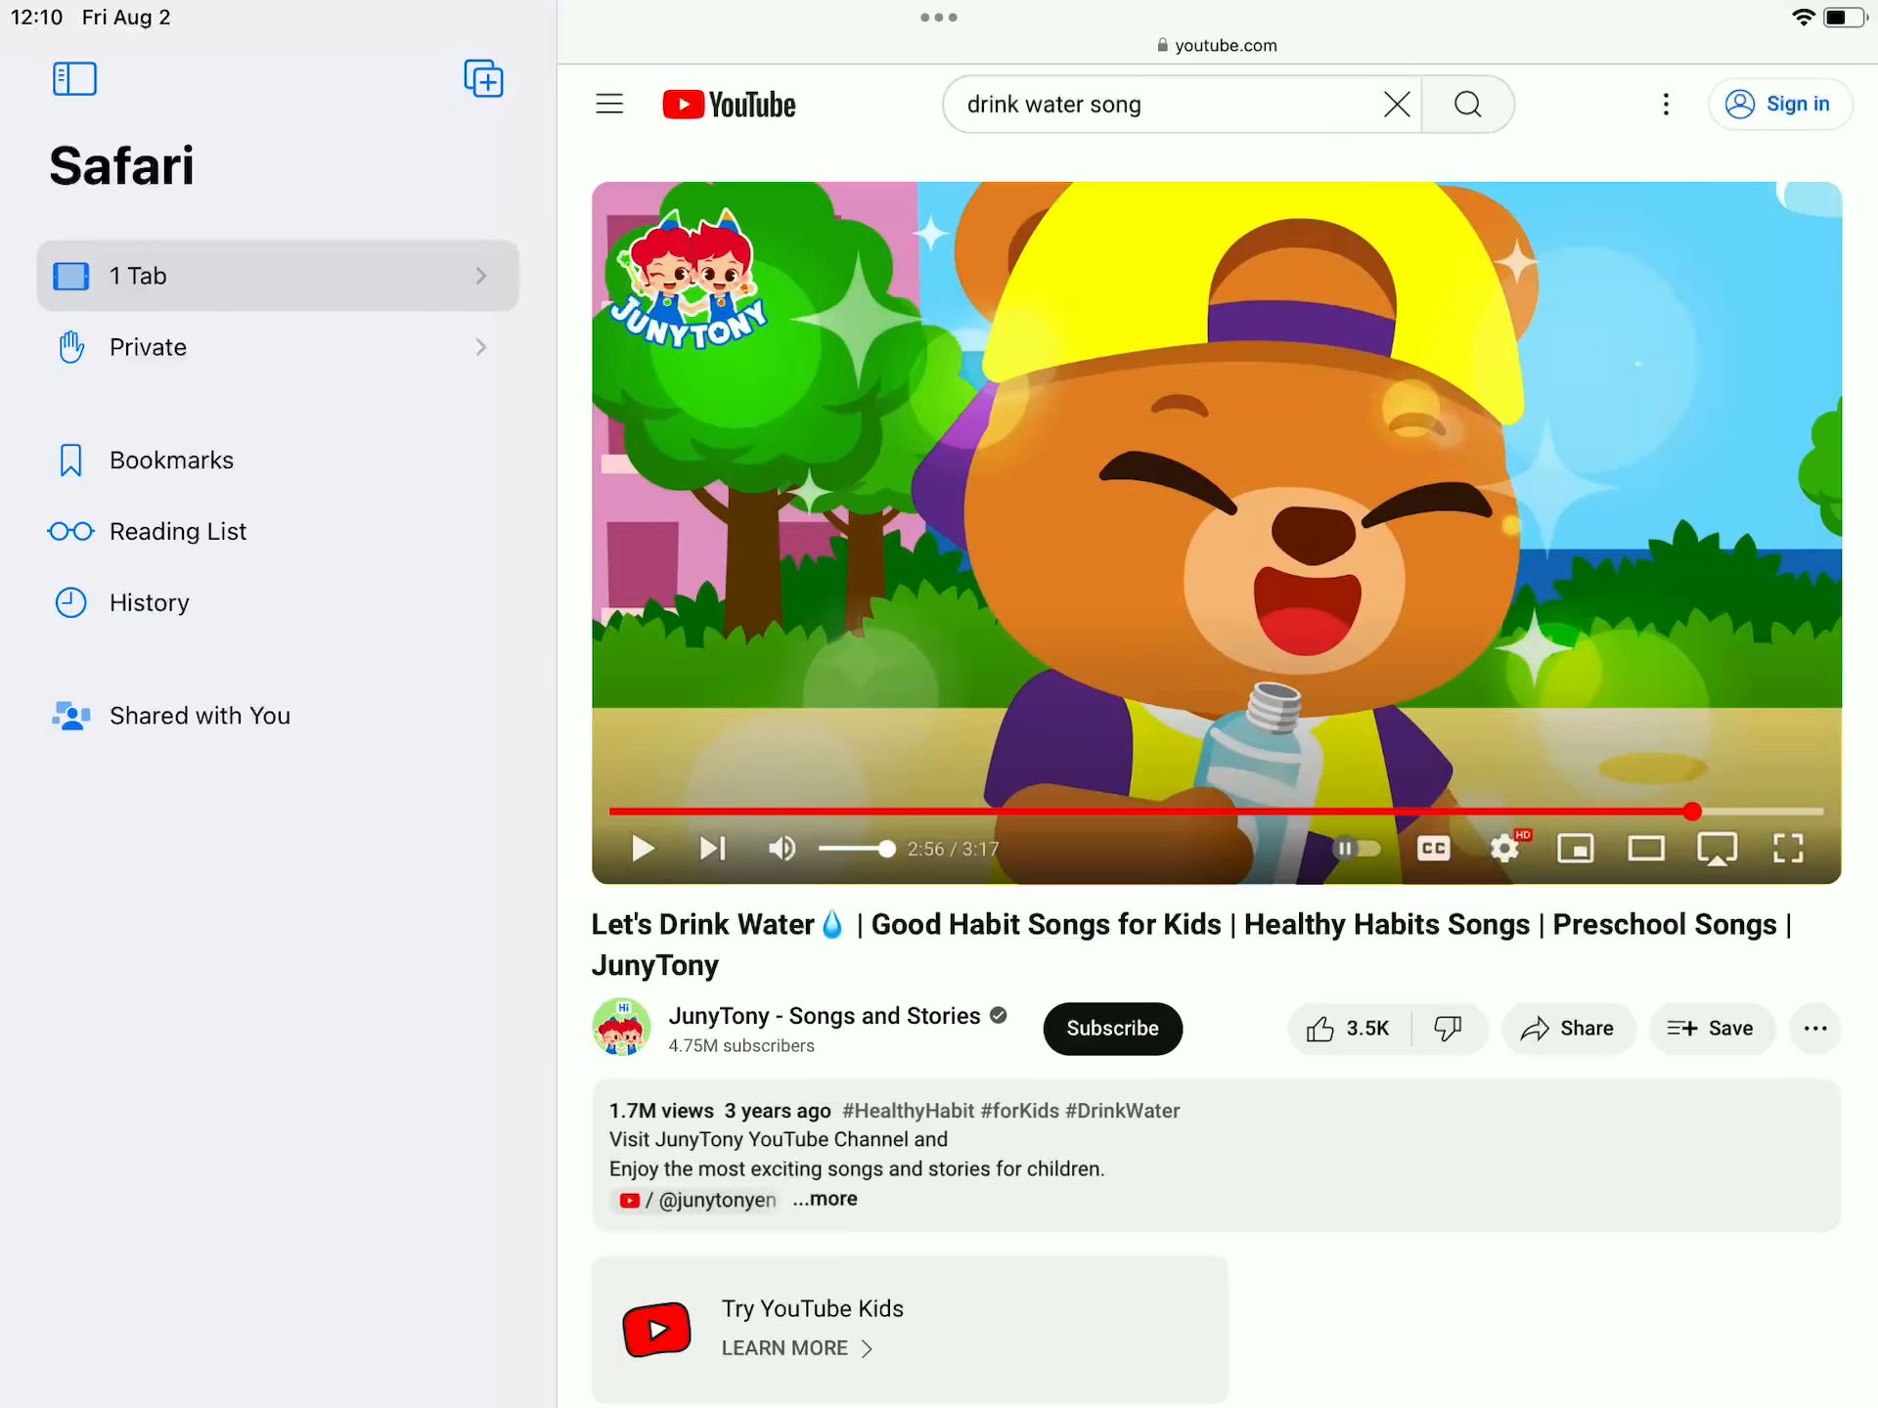1878x1408 pixels.
Task: Hide the Safari sidebar panel
Action: [74, 79]
